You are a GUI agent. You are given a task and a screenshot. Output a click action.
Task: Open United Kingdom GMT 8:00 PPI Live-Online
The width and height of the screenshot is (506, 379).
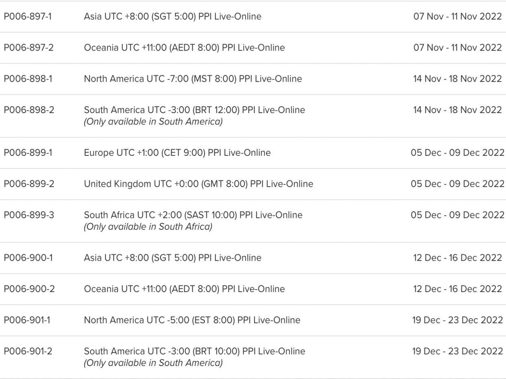198,184
